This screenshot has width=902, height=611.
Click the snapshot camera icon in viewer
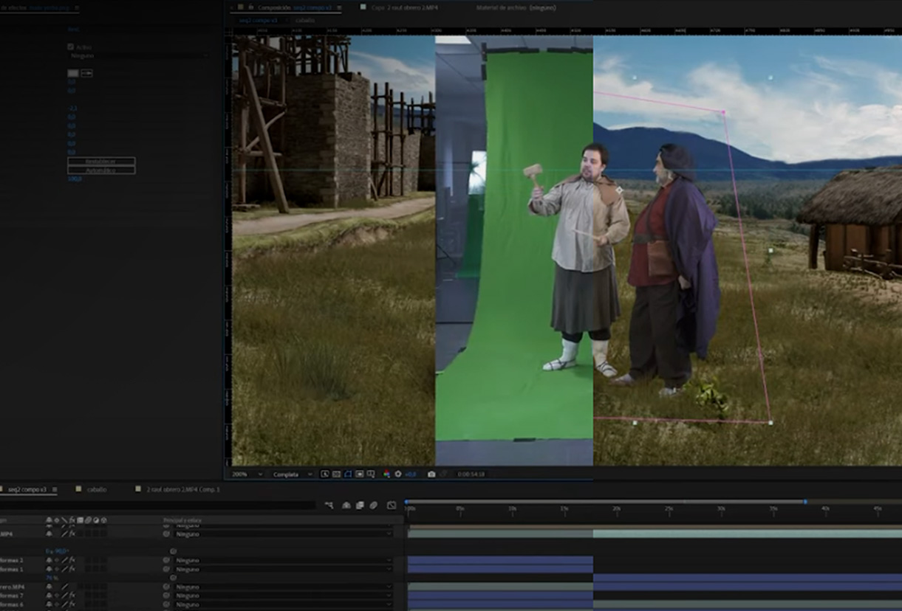click(431, 474)
